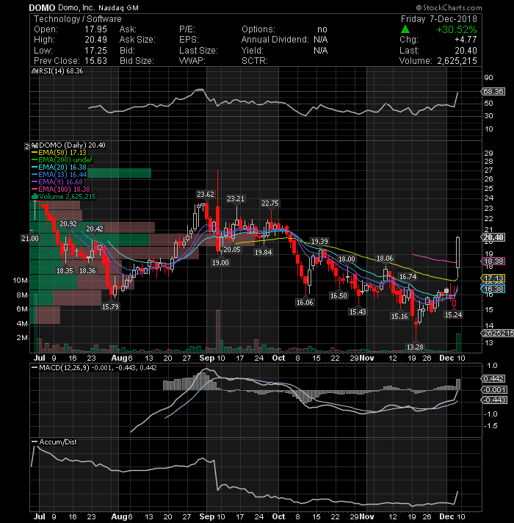Viewport: 514px width, 523px height.
Task: Click the MACD(12,26,9) indicator label
Action: coord(64,367)
